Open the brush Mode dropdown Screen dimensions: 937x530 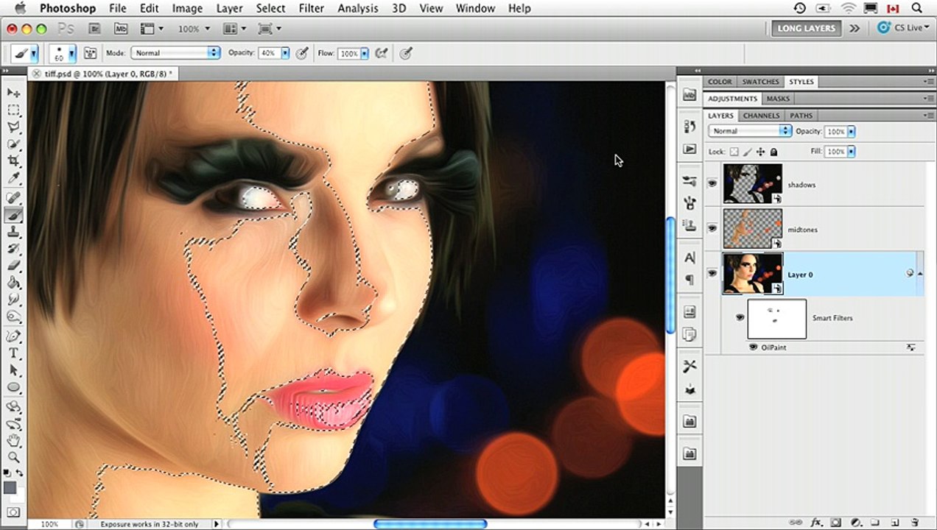175,53
